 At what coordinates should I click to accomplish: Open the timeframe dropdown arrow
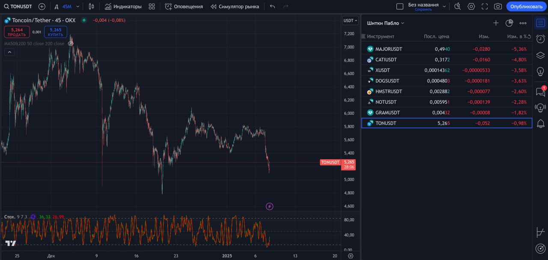pos(77,6)
